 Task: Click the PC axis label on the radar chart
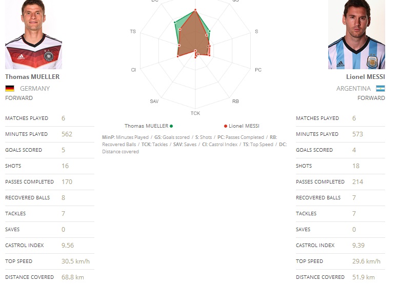click(258, 70)
